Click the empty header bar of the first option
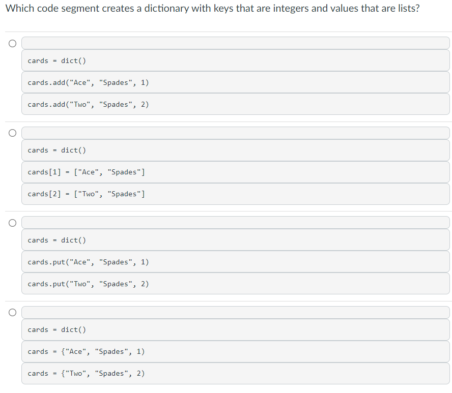 [x=235, y=43]
